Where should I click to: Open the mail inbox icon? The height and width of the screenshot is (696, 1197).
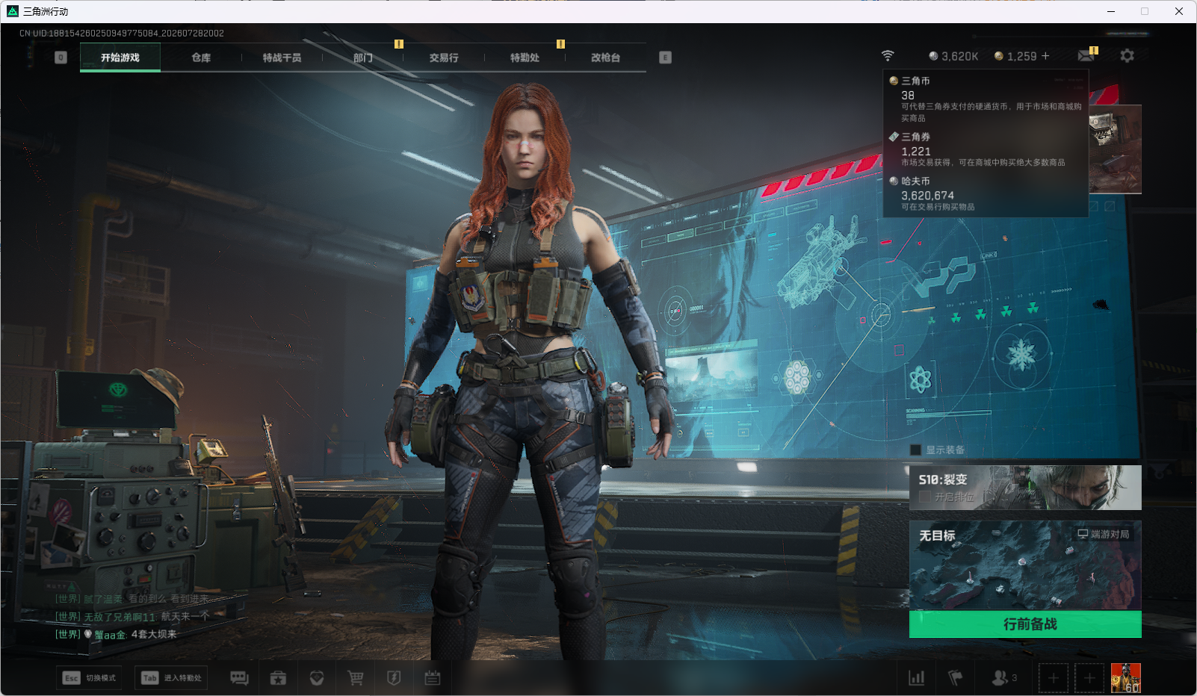point(1086,56)
